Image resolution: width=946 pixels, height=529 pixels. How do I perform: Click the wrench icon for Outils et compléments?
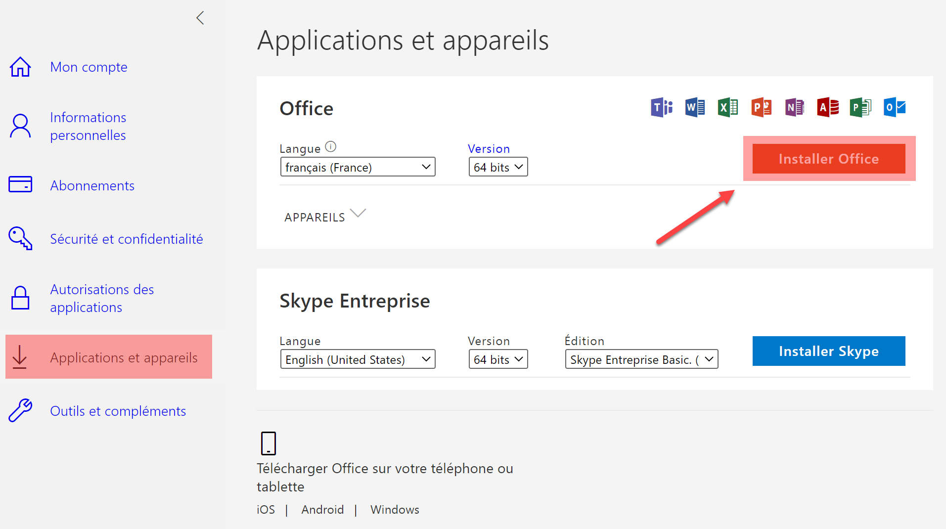(x=20, y=410)
